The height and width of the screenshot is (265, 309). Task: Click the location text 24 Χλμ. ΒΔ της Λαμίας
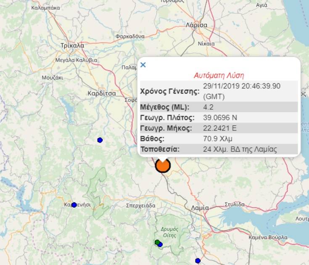click(240, 149)
